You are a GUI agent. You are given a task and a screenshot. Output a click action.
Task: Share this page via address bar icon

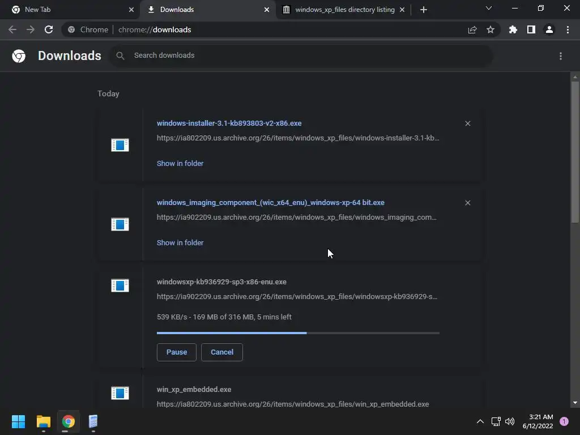click(472, 30)
